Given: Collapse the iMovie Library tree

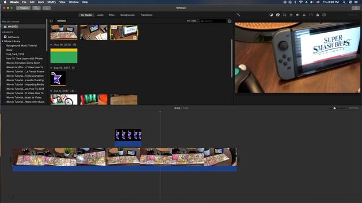Looking at the screenshot, I should point(3,41).
